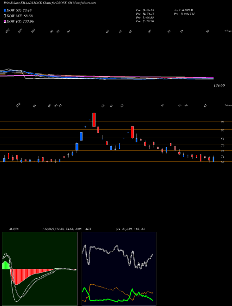Click the 75 price axis label
The image size is (232, 306).
pyautogui.click(x=222, y=151)
